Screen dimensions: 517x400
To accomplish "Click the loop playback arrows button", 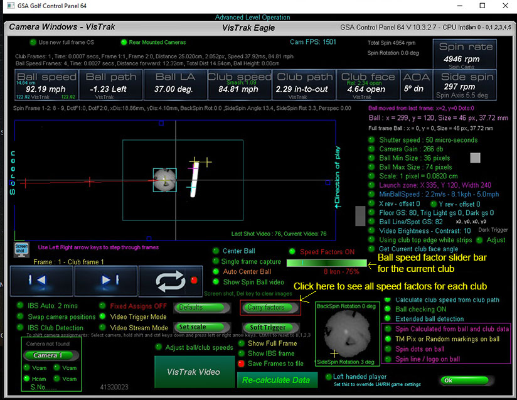I will click(x=171, y=281).
